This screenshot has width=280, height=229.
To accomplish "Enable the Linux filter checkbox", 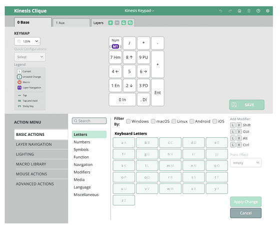I will coord(174,121).
